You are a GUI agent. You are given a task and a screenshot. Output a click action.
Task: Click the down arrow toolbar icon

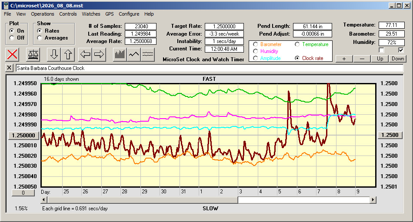point(54,54)
